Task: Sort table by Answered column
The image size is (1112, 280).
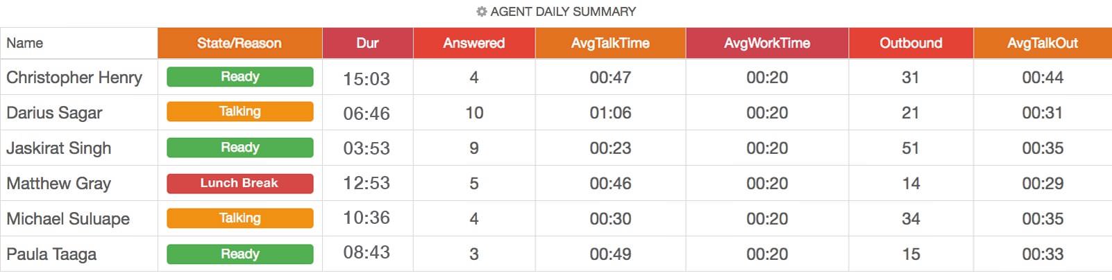Action: click(474, 43)
